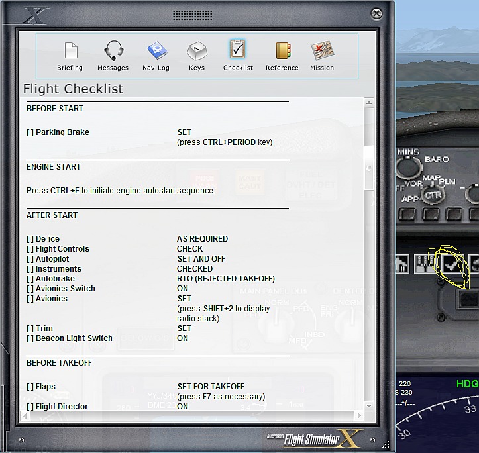Viewport: 479px width, 453px height.
Task: Click the circled checkmark kneeboard panel icon
Action: [x=451, y=264]
